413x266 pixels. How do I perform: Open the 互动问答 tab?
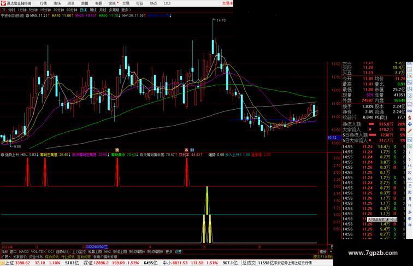pos(84,257)
